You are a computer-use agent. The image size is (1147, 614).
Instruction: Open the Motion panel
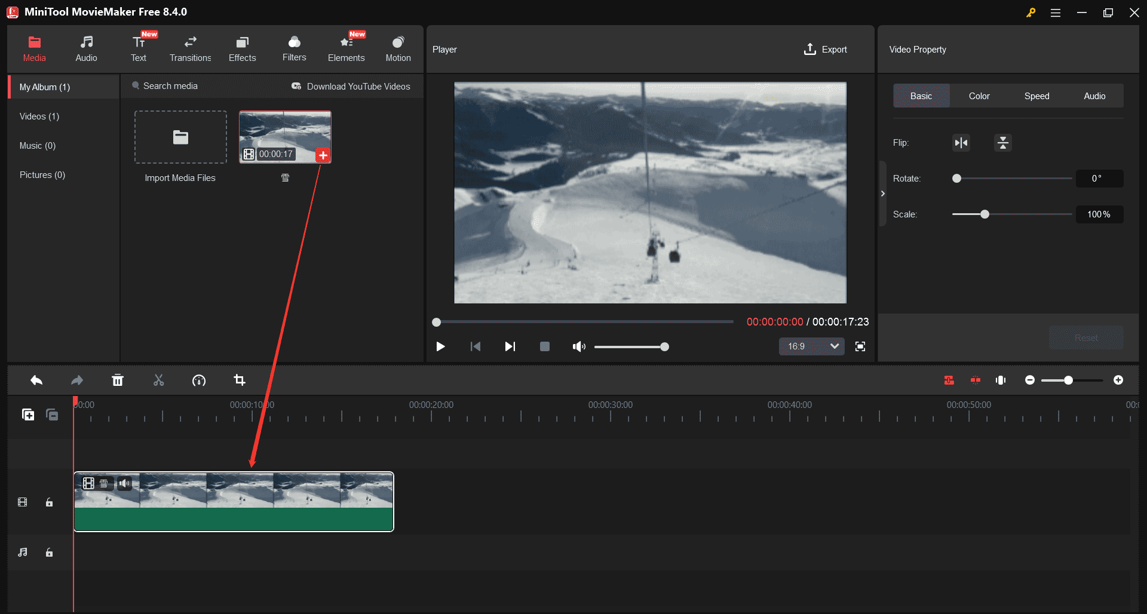pos(398,48)
